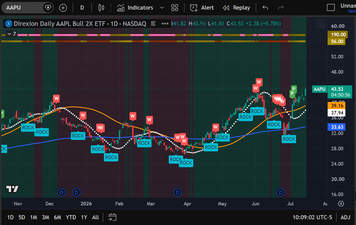Open the Go to date calendar icon
The image size is (356, 225).
112,217
